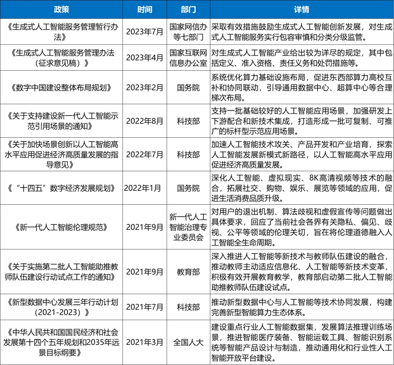The width and height of the screenshot is (394, 365).
Task: Click the 新一代人工智能治理专业委员会 cell
Action: pyautogui.click(x=189, y=227)
